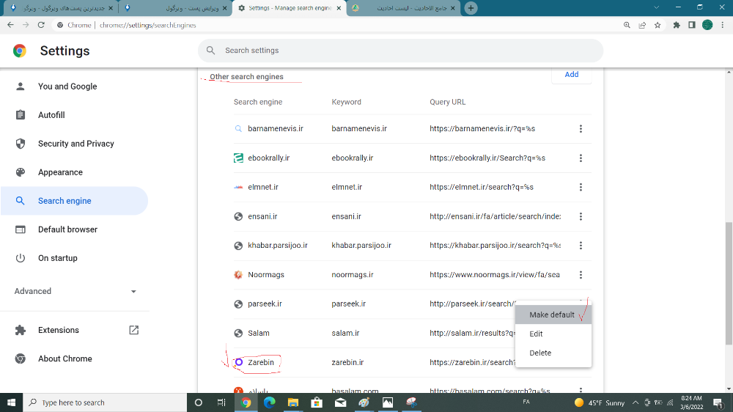Open Security and Privacy settings
733x412 pixels.
click(75, 144)
